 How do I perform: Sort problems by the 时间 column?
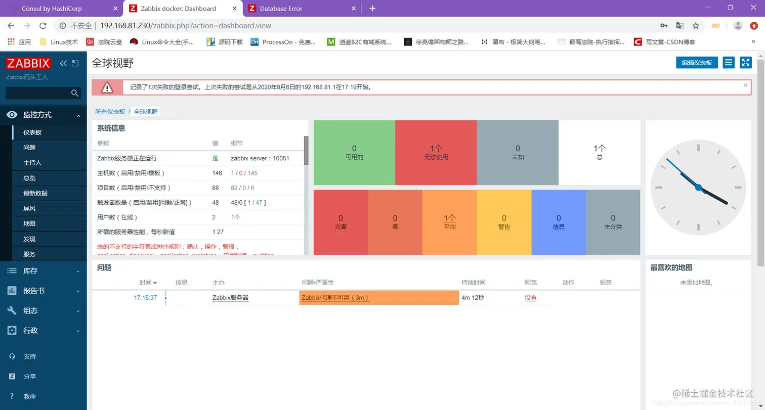point(148,283)
